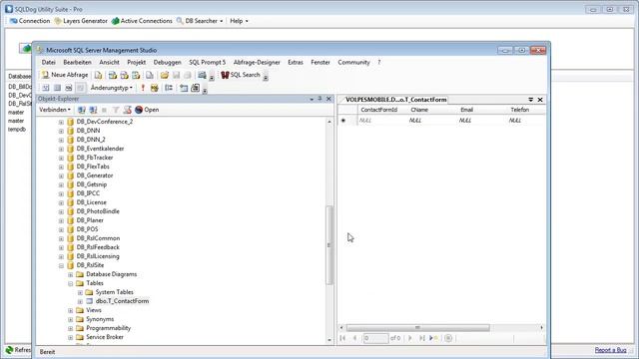Open the Datei menu

[x=49, y=62]
